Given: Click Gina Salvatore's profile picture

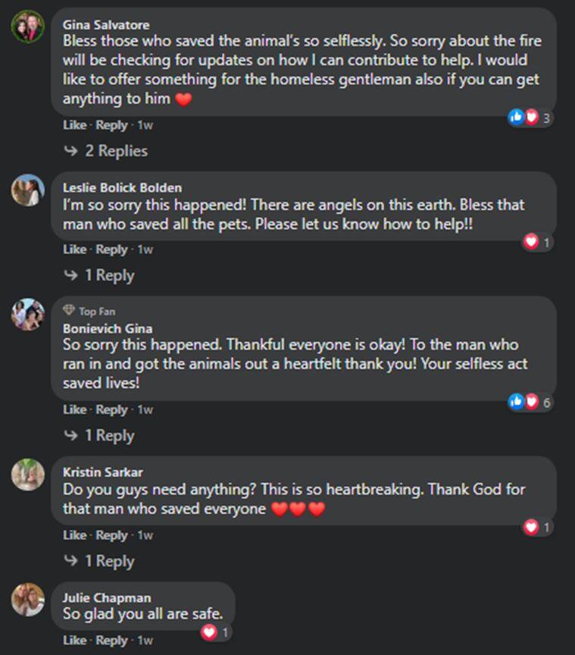Looking at the screenshot, I should click(28, 27).
